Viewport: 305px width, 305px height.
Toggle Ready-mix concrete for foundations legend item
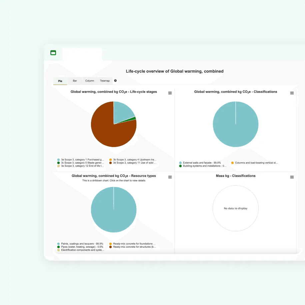[x=134, y=244]
